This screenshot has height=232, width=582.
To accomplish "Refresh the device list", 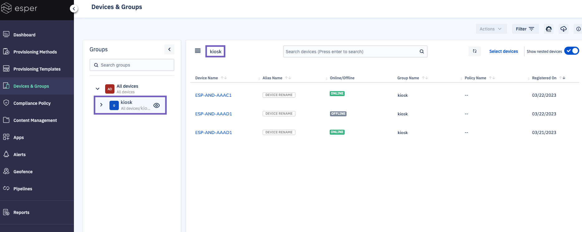I will (x=474, y=51).
